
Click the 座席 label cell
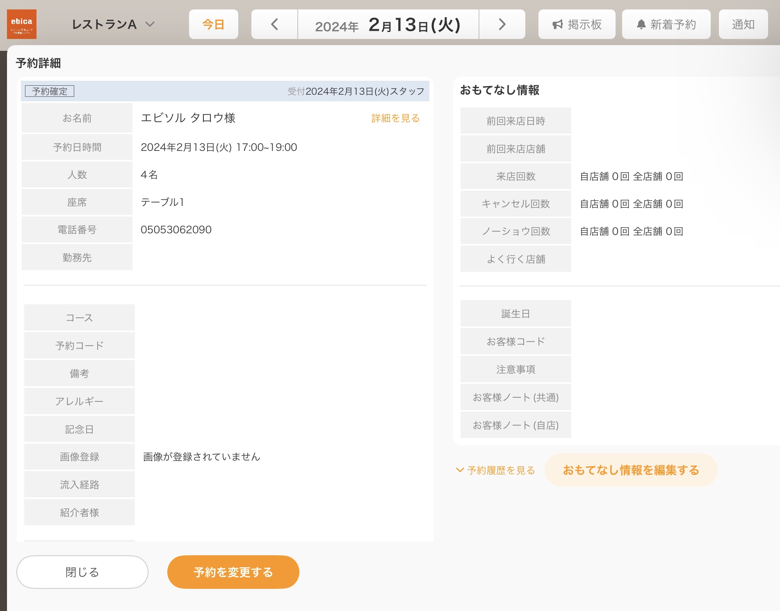point(77,202)
